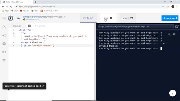Toggle the editor layout icon beside main.py

point(29,26)
